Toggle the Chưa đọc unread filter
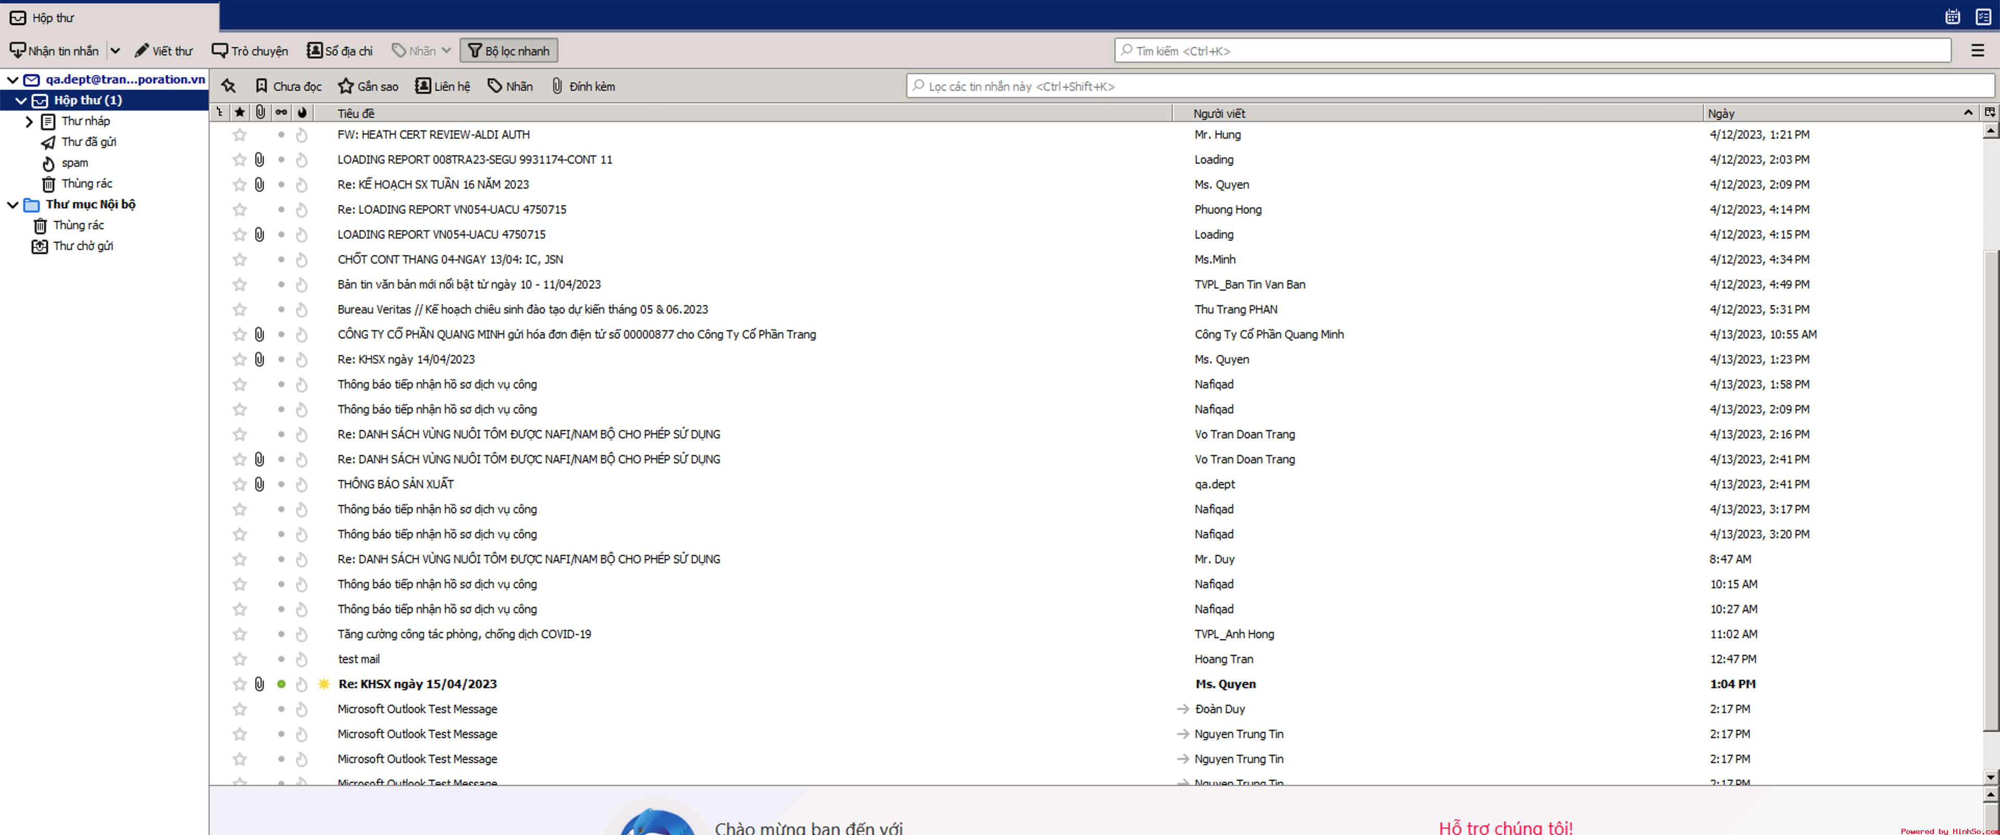 [288, 86]
